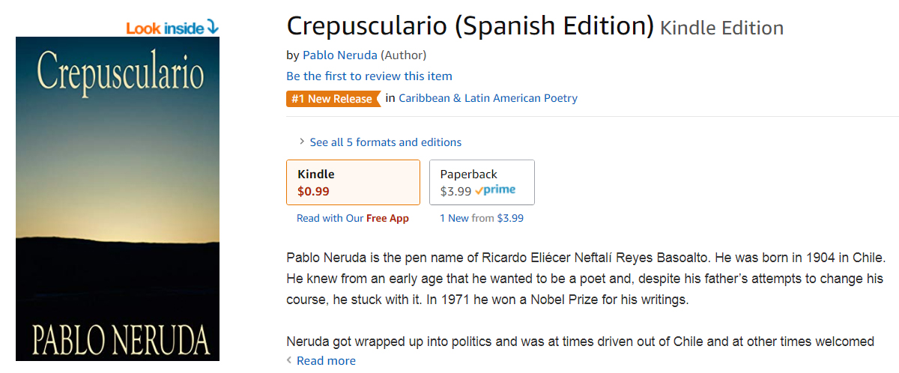Open Pablo Neruda author page link
Screen dimensions: 899x373
point(339,55)
